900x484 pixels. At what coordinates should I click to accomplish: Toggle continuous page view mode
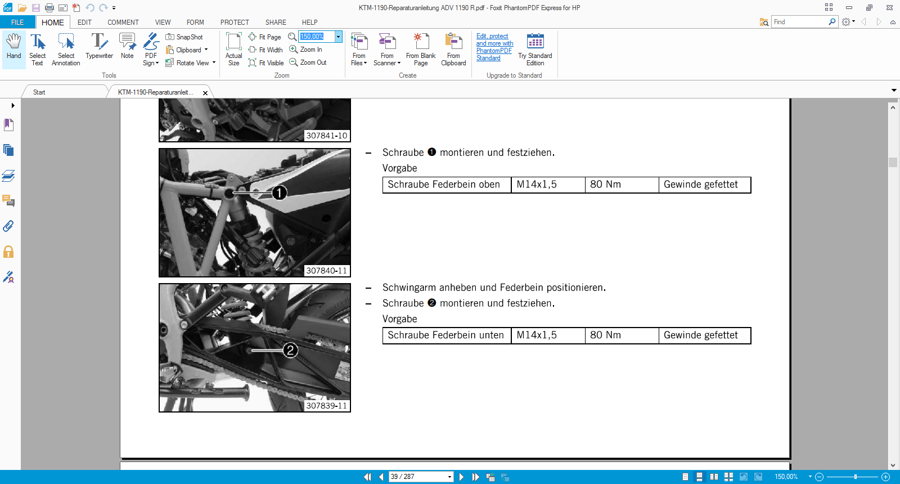tap(699, 477)
